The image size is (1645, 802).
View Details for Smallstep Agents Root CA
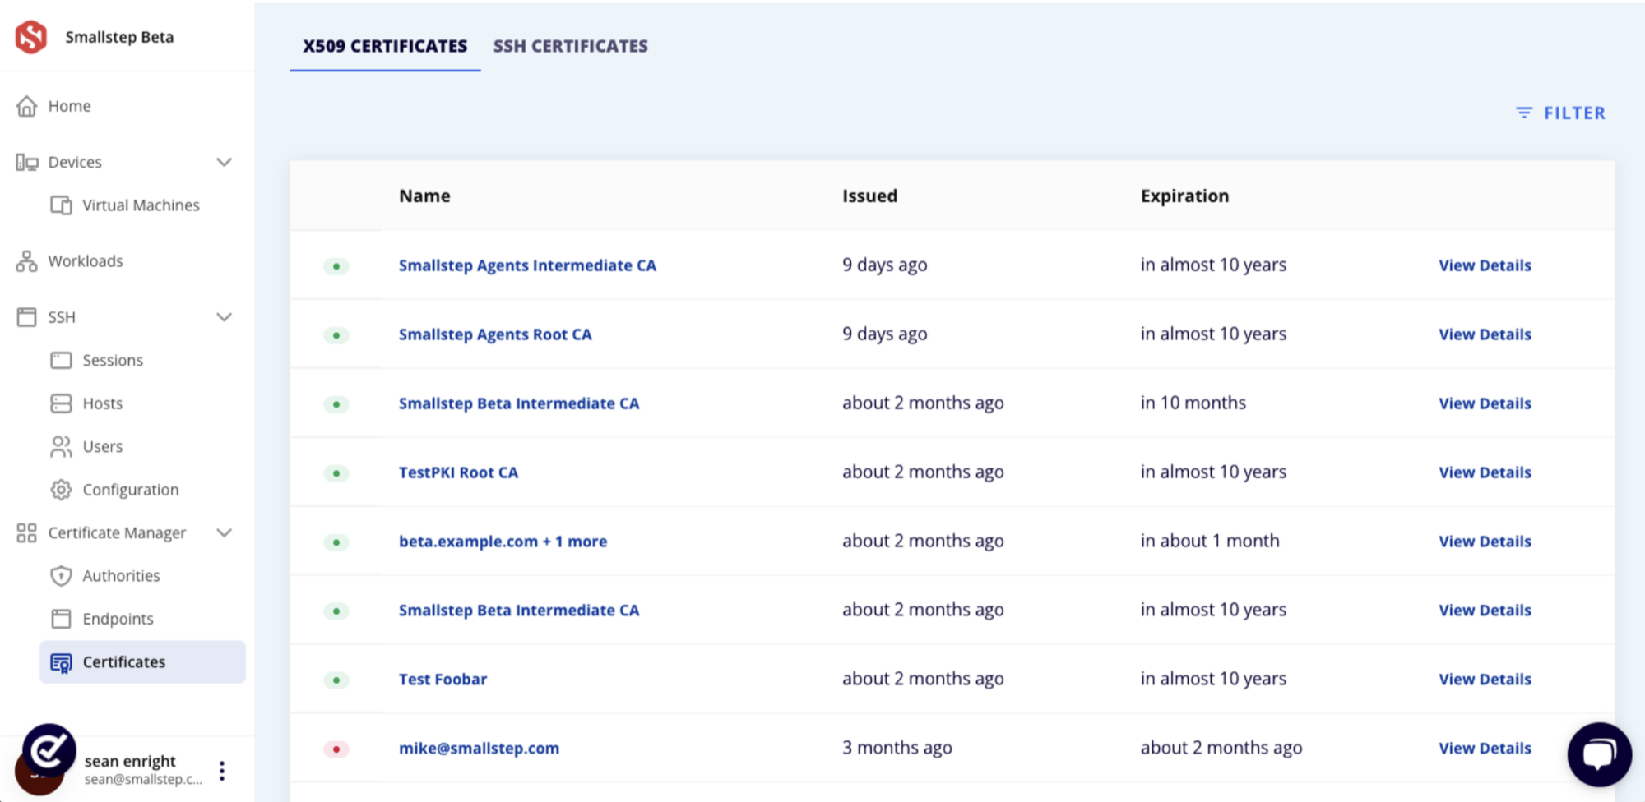1485,334
